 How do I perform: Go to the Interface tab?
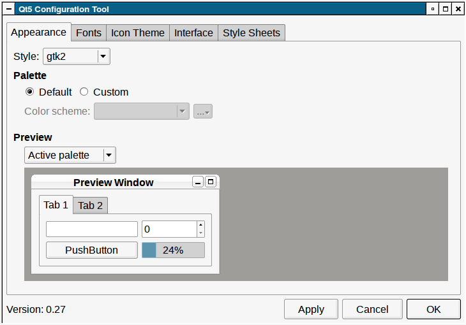point(193,32)
